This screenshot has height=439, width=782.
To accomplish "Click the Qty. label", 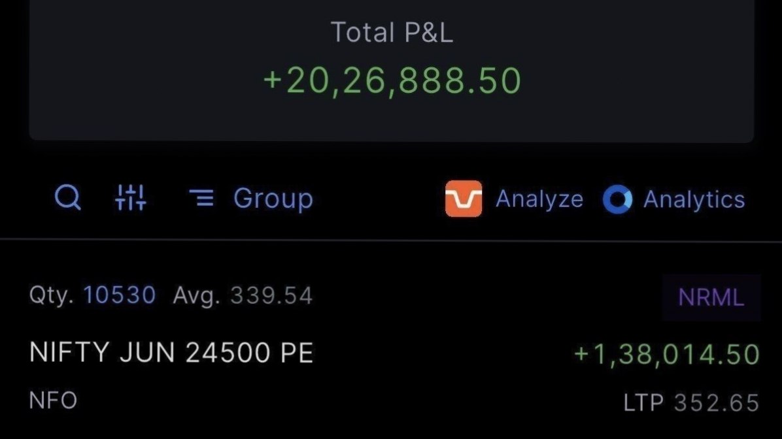I will (52, 295).
